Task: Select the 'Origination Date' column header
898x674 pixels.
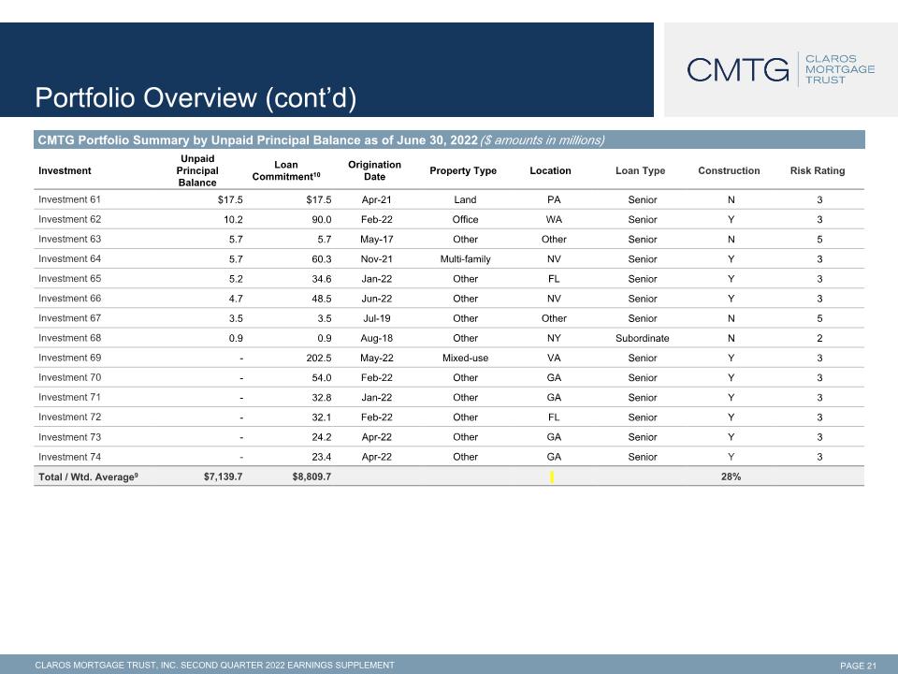Action: coord(374,170)
